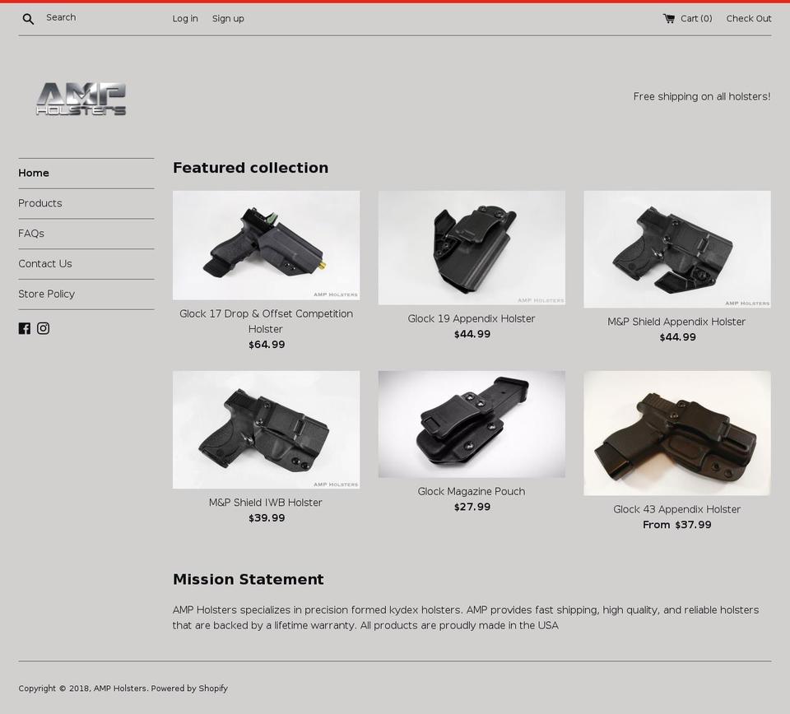Click Glock 19 Appendix Holster title
Viewport: 790px width, 714px height.
472,318
